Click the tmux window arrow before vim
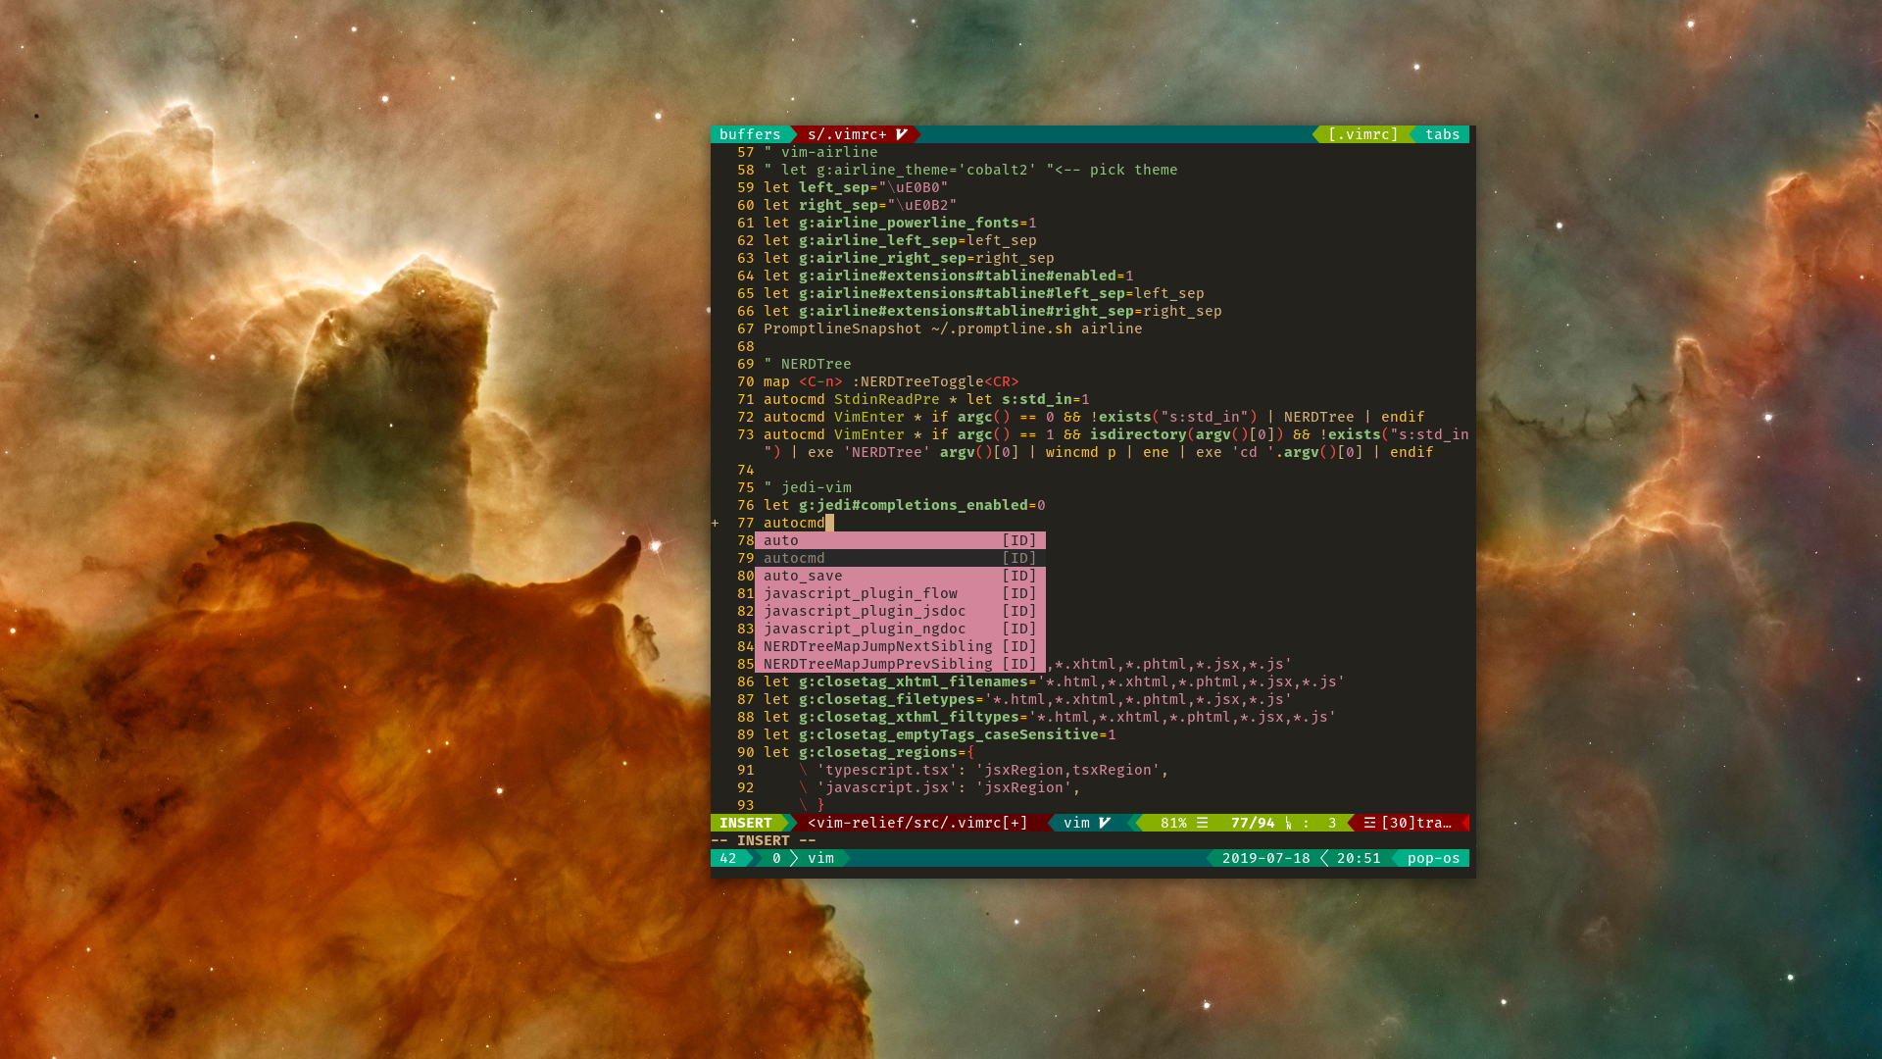 tap(796, 858)
